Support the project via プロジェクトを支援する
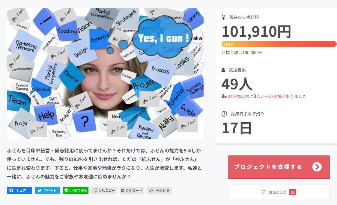This screenshot has width=337, height=205. pos(279,167)
